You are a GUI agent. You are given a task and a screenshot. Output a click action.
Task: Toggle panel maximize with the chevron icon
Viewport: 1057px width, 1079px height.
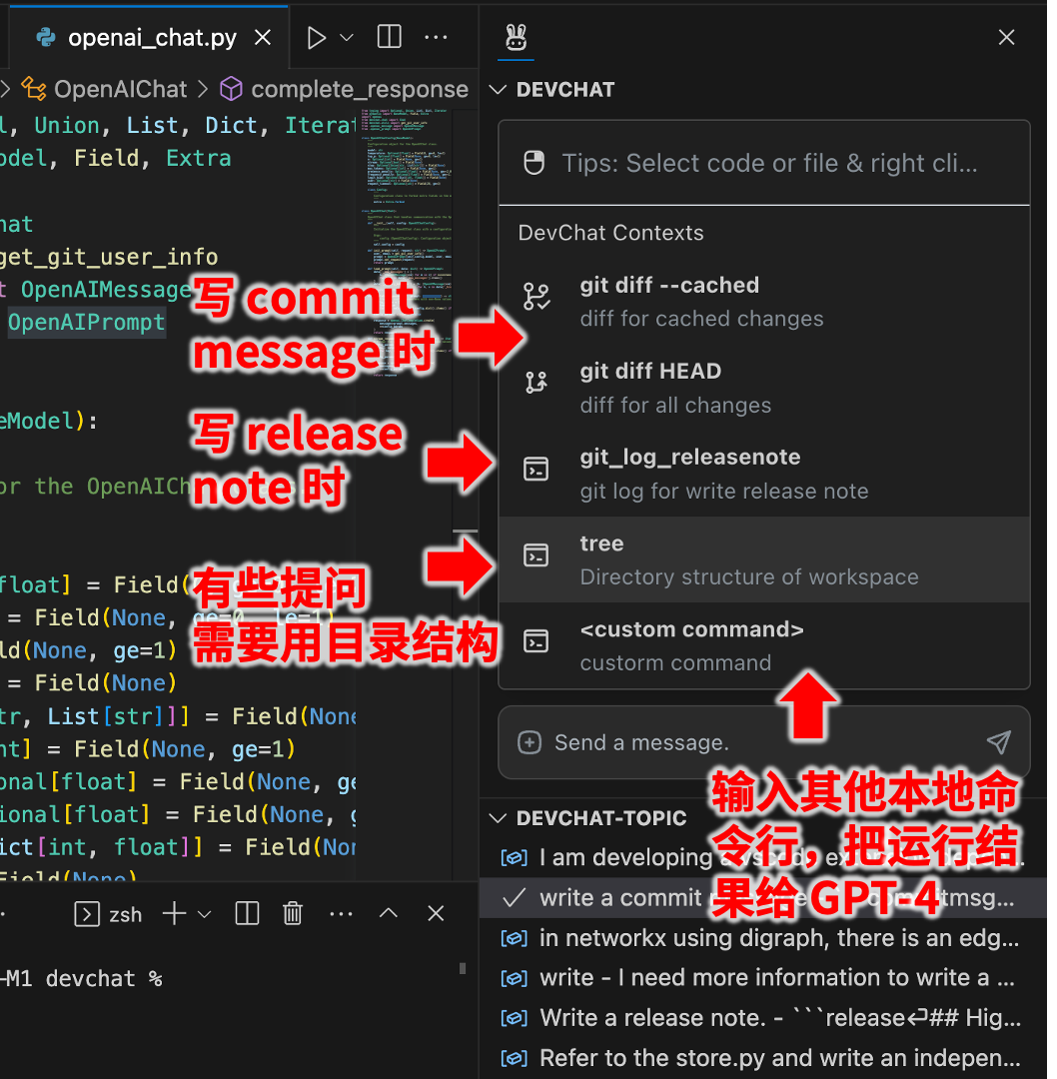[x=389, y=912]
